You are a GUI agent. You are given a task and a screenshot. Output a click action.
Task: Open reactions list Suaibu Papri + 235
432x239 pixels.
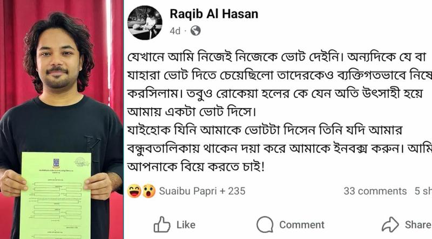pos(202,191)
